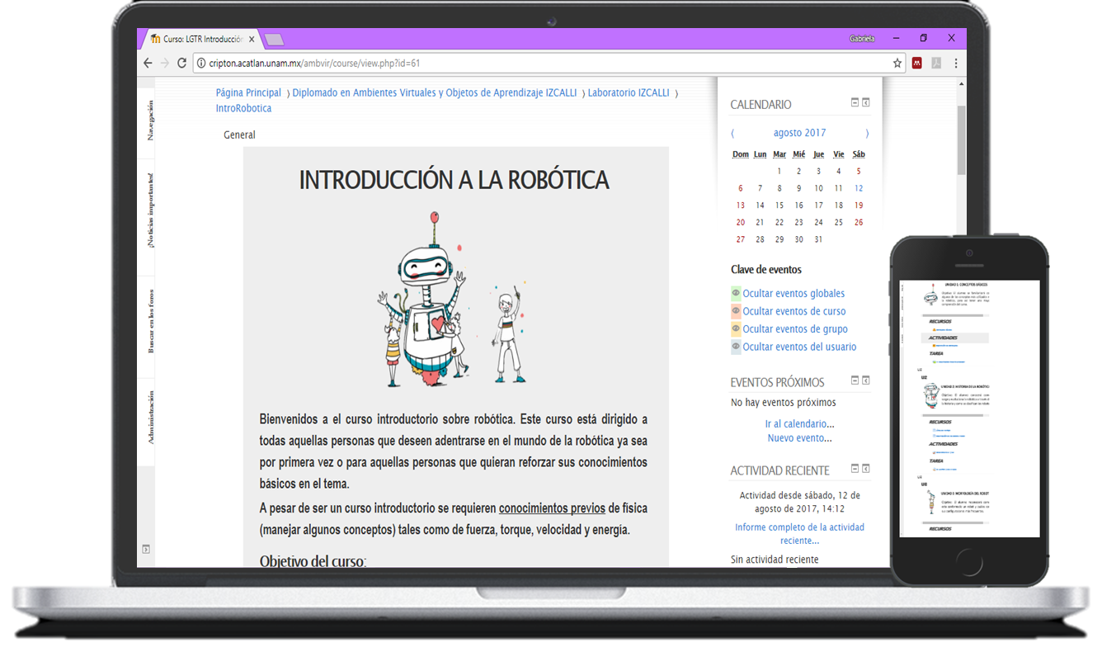Click the red extension icon in toolbar

pyautogui.click(x=916, y=64)
